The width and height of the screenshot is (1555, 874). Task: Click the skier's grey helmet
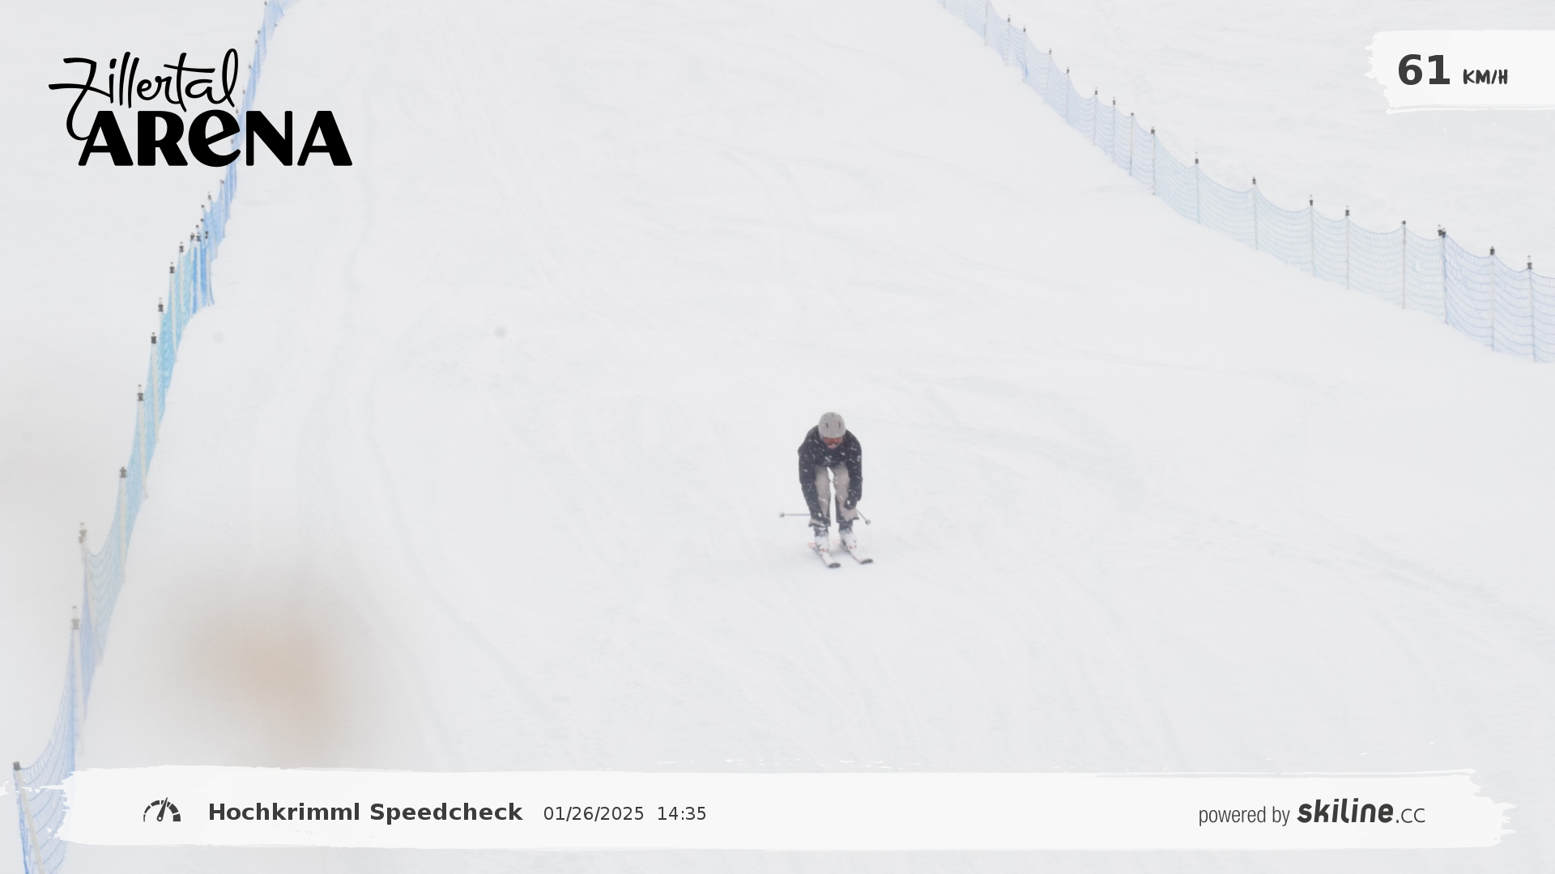coord(831,424)
